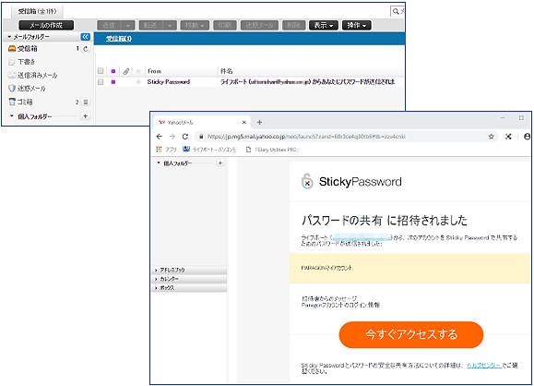Click the メールの作成 compose button
534x386 pixels.
(x=46, y=25)
